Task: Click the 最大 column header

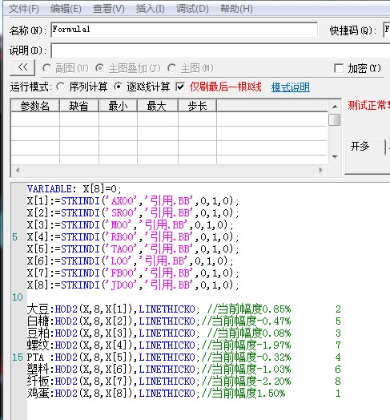Action: click(158, 106)
